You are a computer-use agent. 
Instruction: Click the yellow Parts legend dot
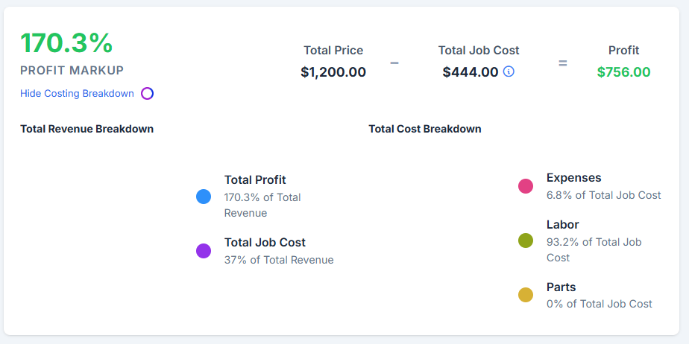point(526,295)
